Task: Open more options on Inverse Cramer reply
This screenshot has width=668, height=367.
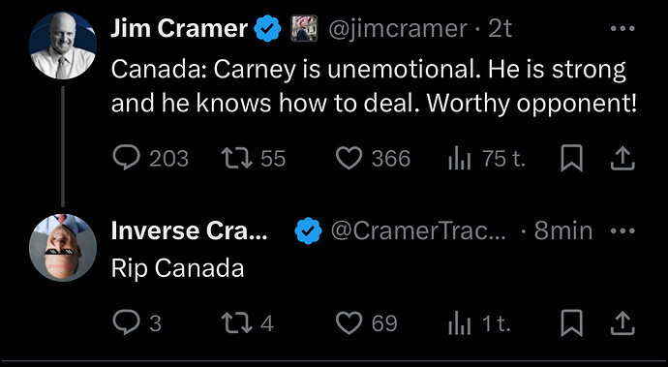Action: point(622,231)
